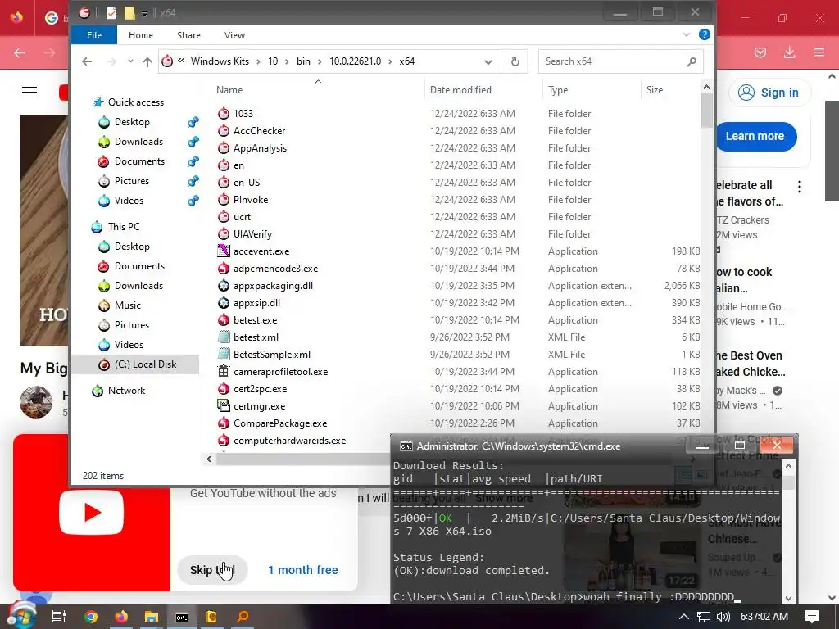Image resolution: width=839 pixels, height=629 pixels.
Task: Switch to the Home ribbon tab
Action: tap(141, 35)
